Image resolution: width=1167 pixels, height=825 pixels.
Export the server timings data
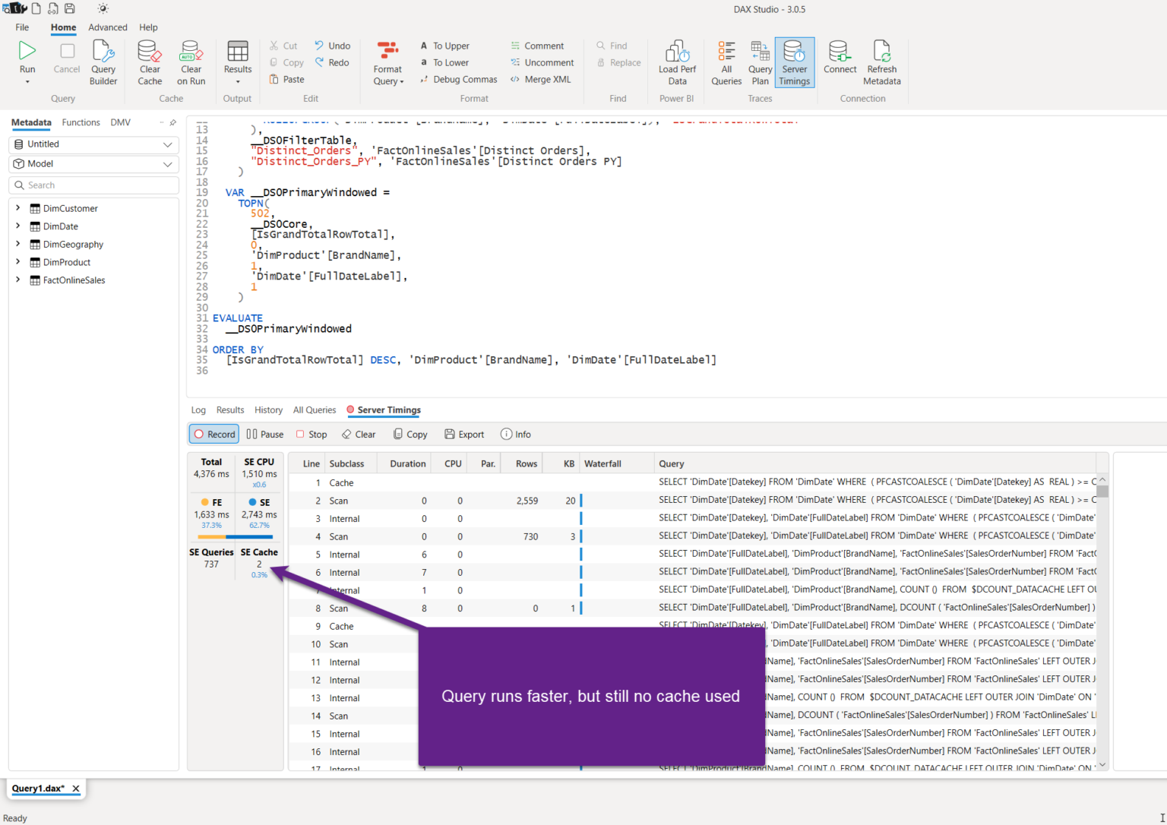(464, 434)
